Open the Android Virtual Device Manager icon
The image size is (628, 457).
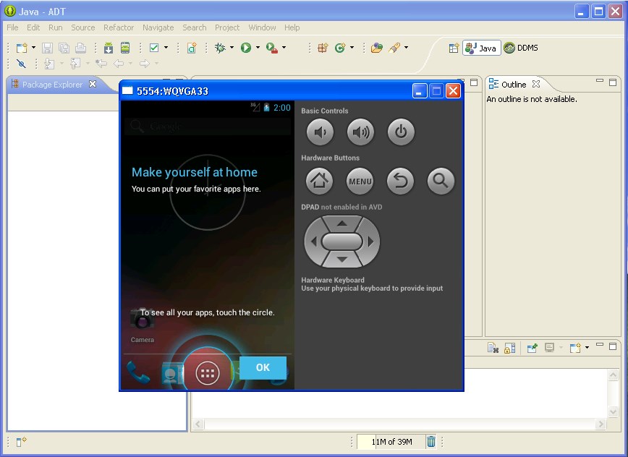pos(125,48)
